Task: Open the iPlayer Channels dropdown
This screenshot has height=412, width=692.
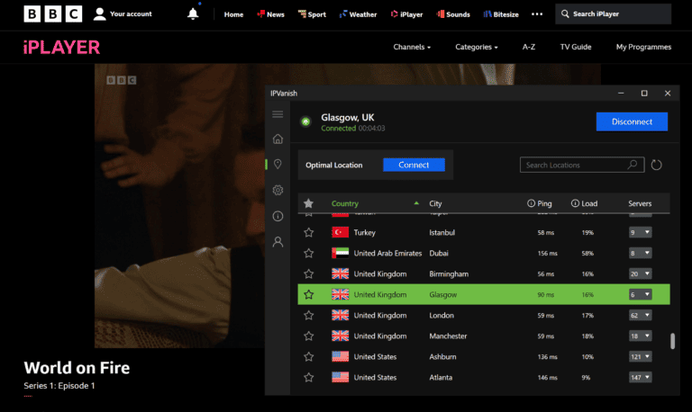Action: click(x=412, y=47)
